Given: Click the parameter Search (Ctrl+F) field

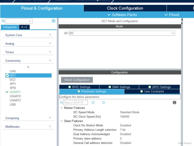Looking at the screenshot, I should [76, 102].
